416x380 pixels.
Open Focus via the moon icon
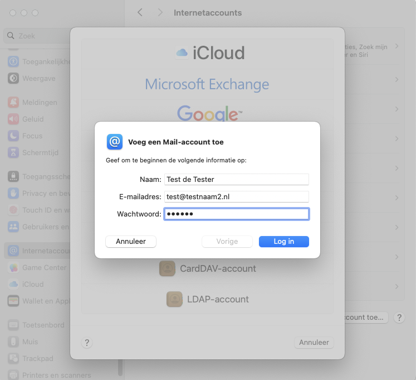(x=13, y=136)
